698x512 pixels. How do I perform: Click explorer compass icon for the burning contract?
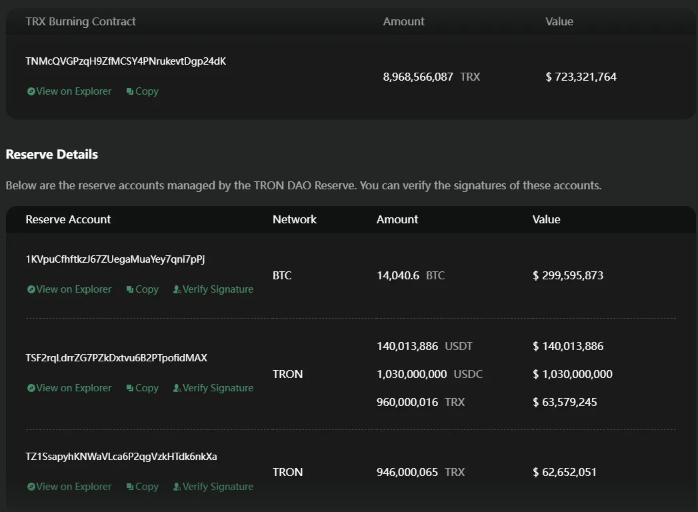click(31, 91)
